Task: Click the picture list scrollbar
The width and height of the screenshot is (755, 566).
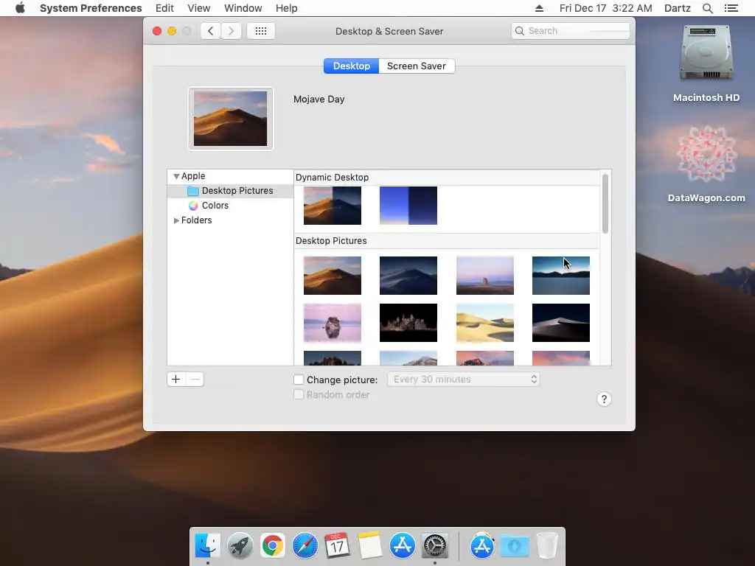Action: [x=605, y=203]
